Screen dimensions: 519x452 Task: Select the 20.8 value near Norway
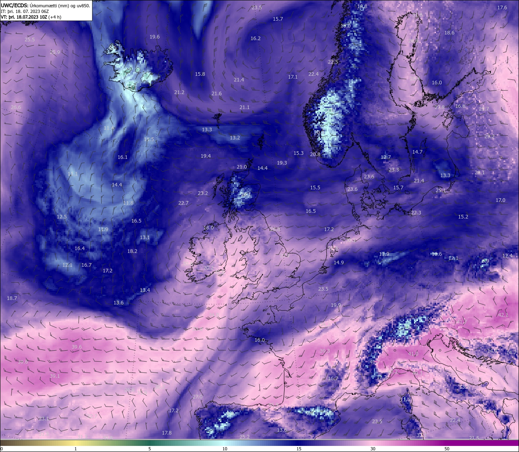coord(315,154)
